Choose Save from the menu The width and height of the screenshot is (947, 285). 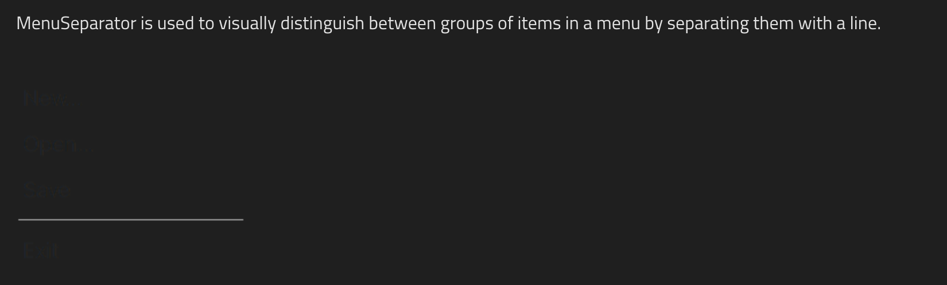click(x=47, y=191)
